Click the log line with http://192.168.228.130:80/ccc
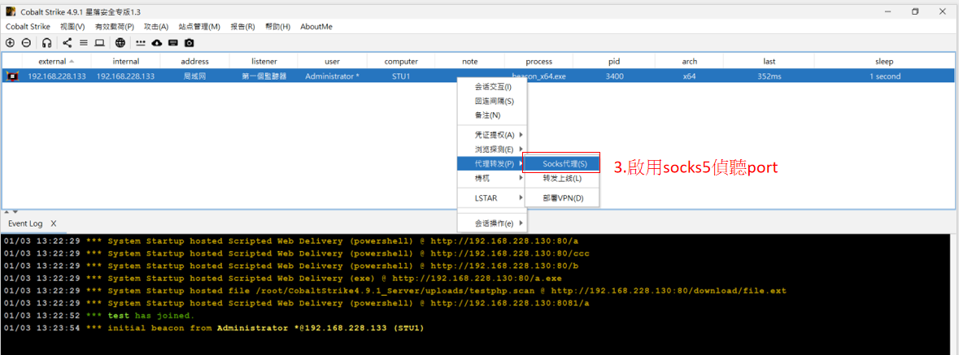959x355 pixels. click(x=296, y=253)
